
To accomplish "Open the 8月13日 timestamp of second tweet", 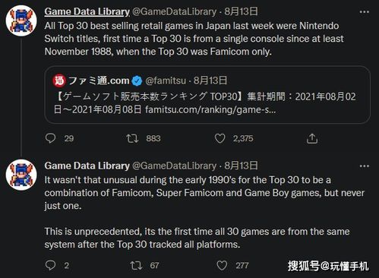I will click(241, 166).
